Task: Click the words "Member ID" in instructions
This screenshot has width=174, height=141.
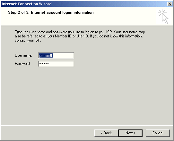Action: coord(63,36)
